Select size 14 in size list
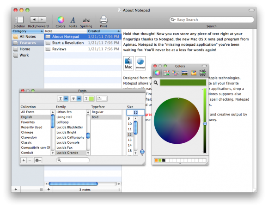 (x=130, y=145)
